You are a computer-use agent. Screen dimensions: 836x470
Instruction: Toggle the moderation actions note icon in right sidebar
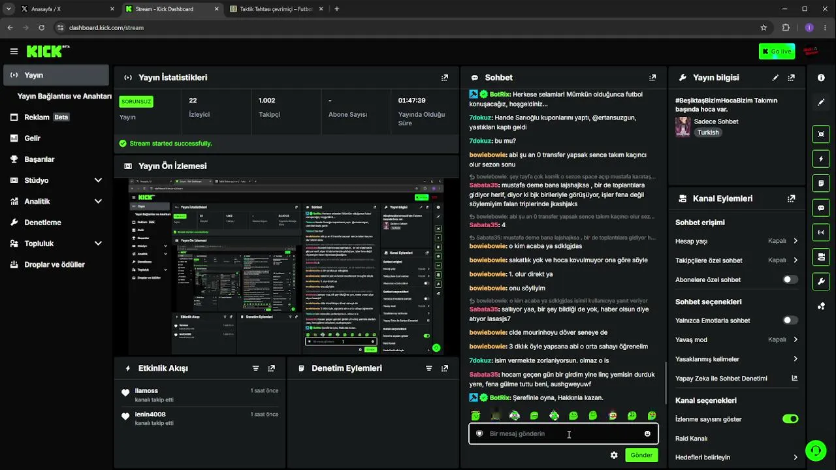(821, 183)
